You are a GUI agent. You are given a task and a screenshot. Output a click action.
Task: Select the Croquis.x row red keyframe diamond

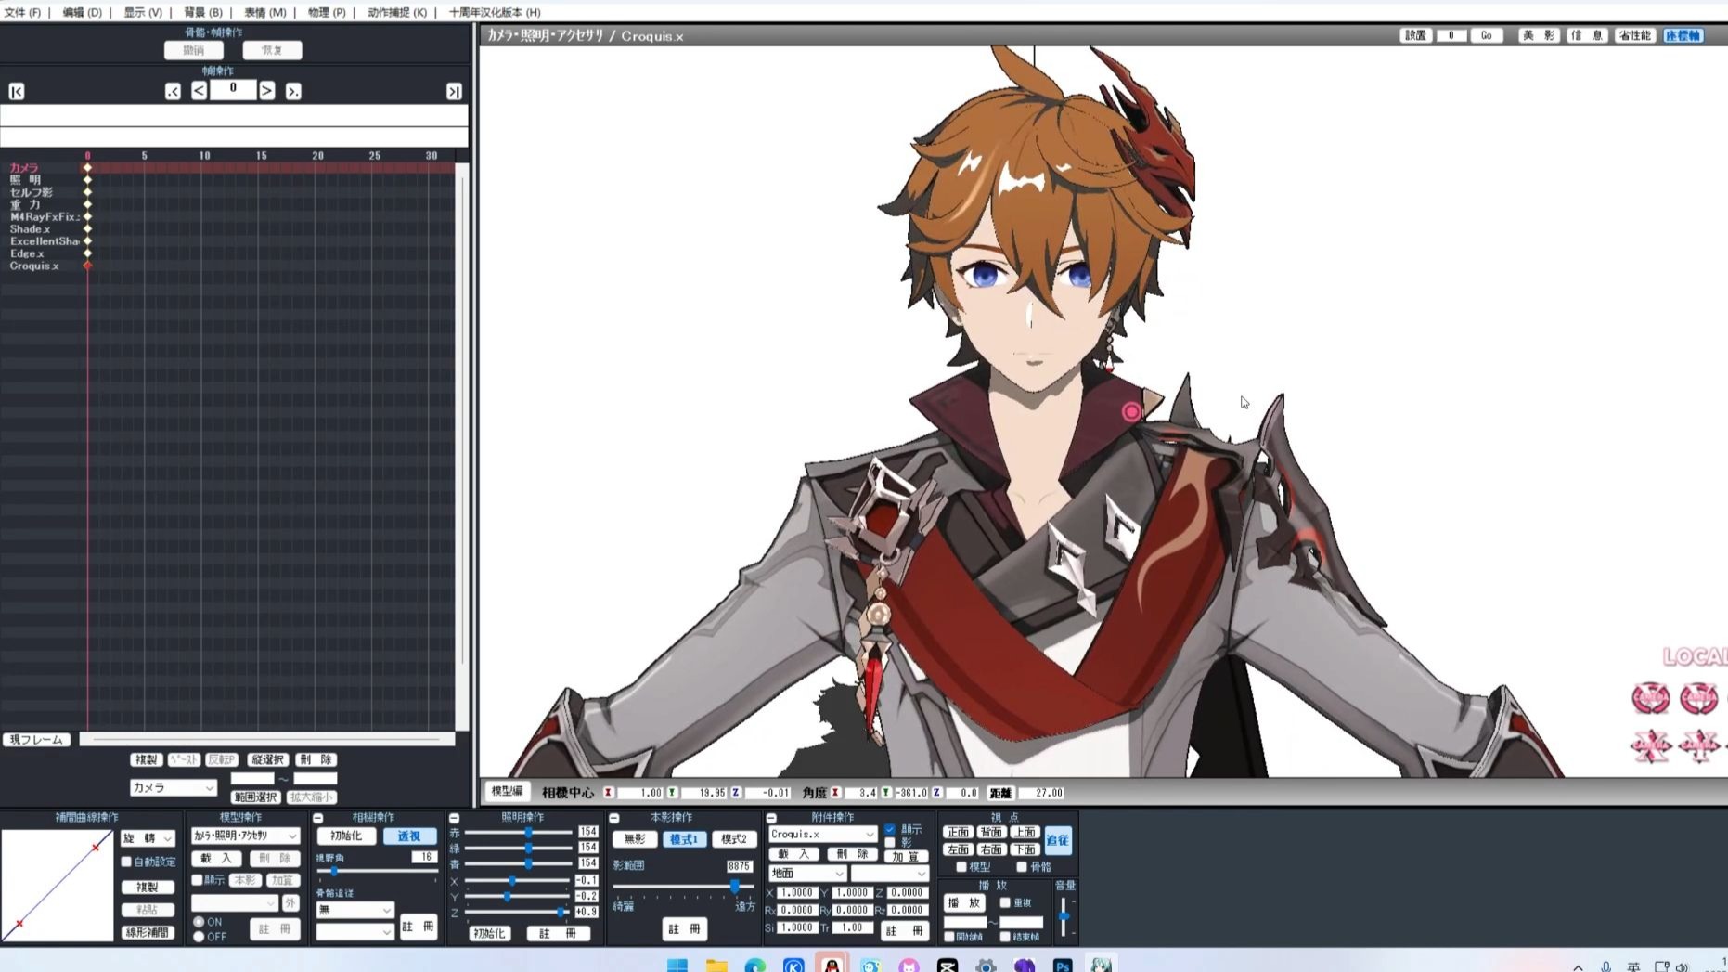tap(87, 266)
